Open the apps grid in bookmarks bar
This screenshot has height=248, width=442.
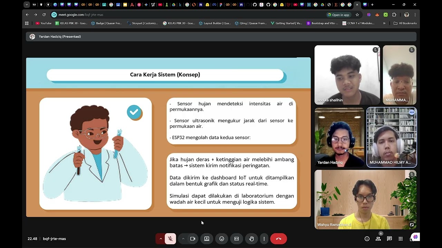(27, 23)
